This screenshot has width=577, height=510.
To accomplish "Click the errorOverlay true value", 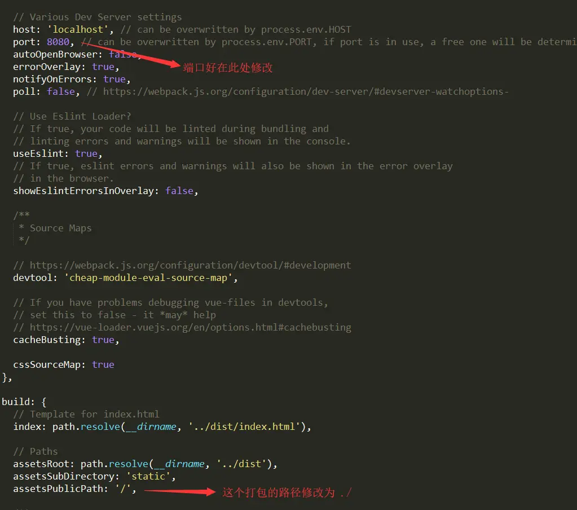I will pos(103,67).
